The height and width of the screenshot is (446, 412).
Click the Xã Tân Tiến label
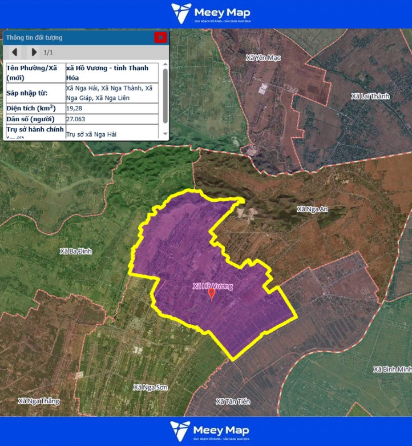coord(233,401)
